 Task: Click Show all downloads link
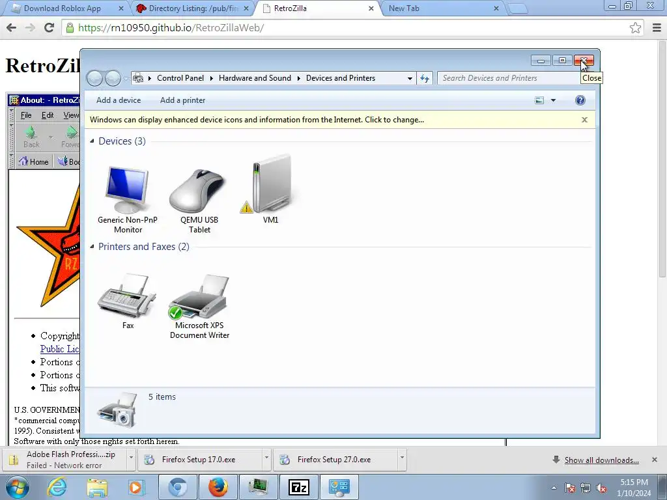(601, 460)
